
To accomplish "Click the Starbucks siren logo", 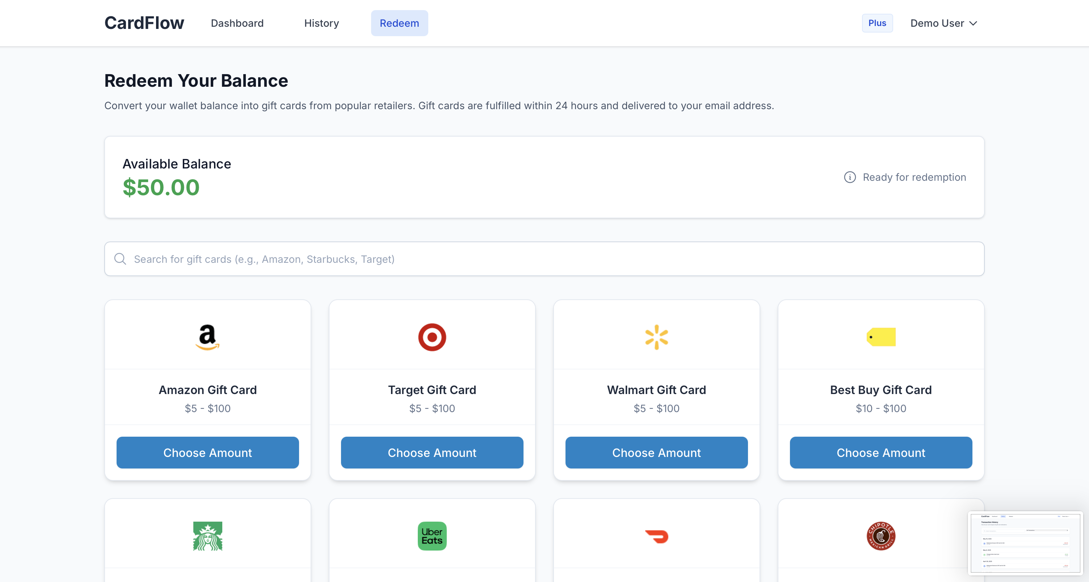I will [207, 536].
